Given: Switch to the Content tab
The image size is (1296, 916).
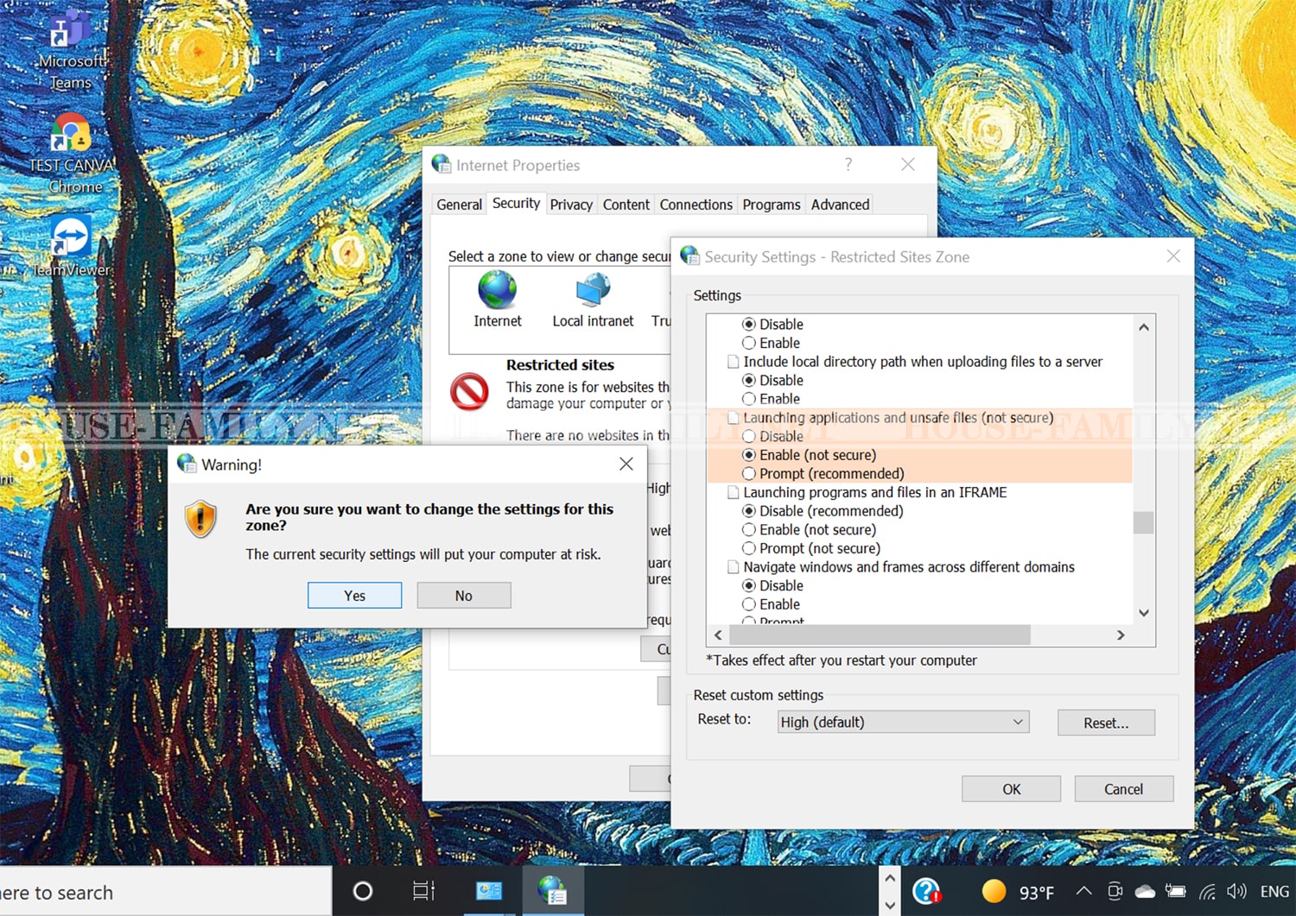Looking at the screenshot, I should click(626, 205).
